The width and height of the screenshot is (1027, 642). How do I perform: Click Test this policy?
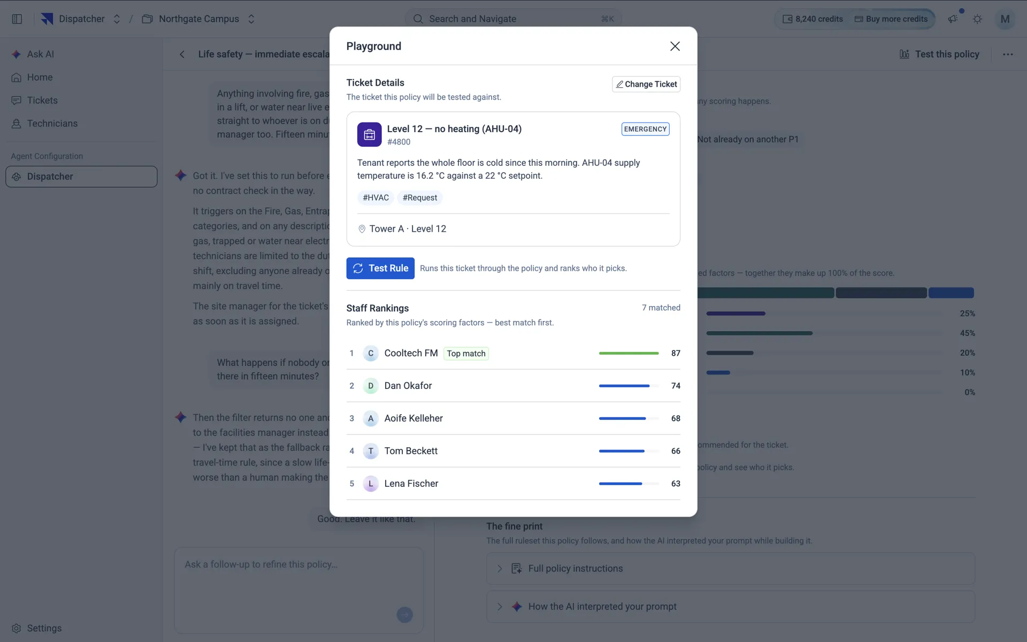pyautogui.click(x=939, y=54)
